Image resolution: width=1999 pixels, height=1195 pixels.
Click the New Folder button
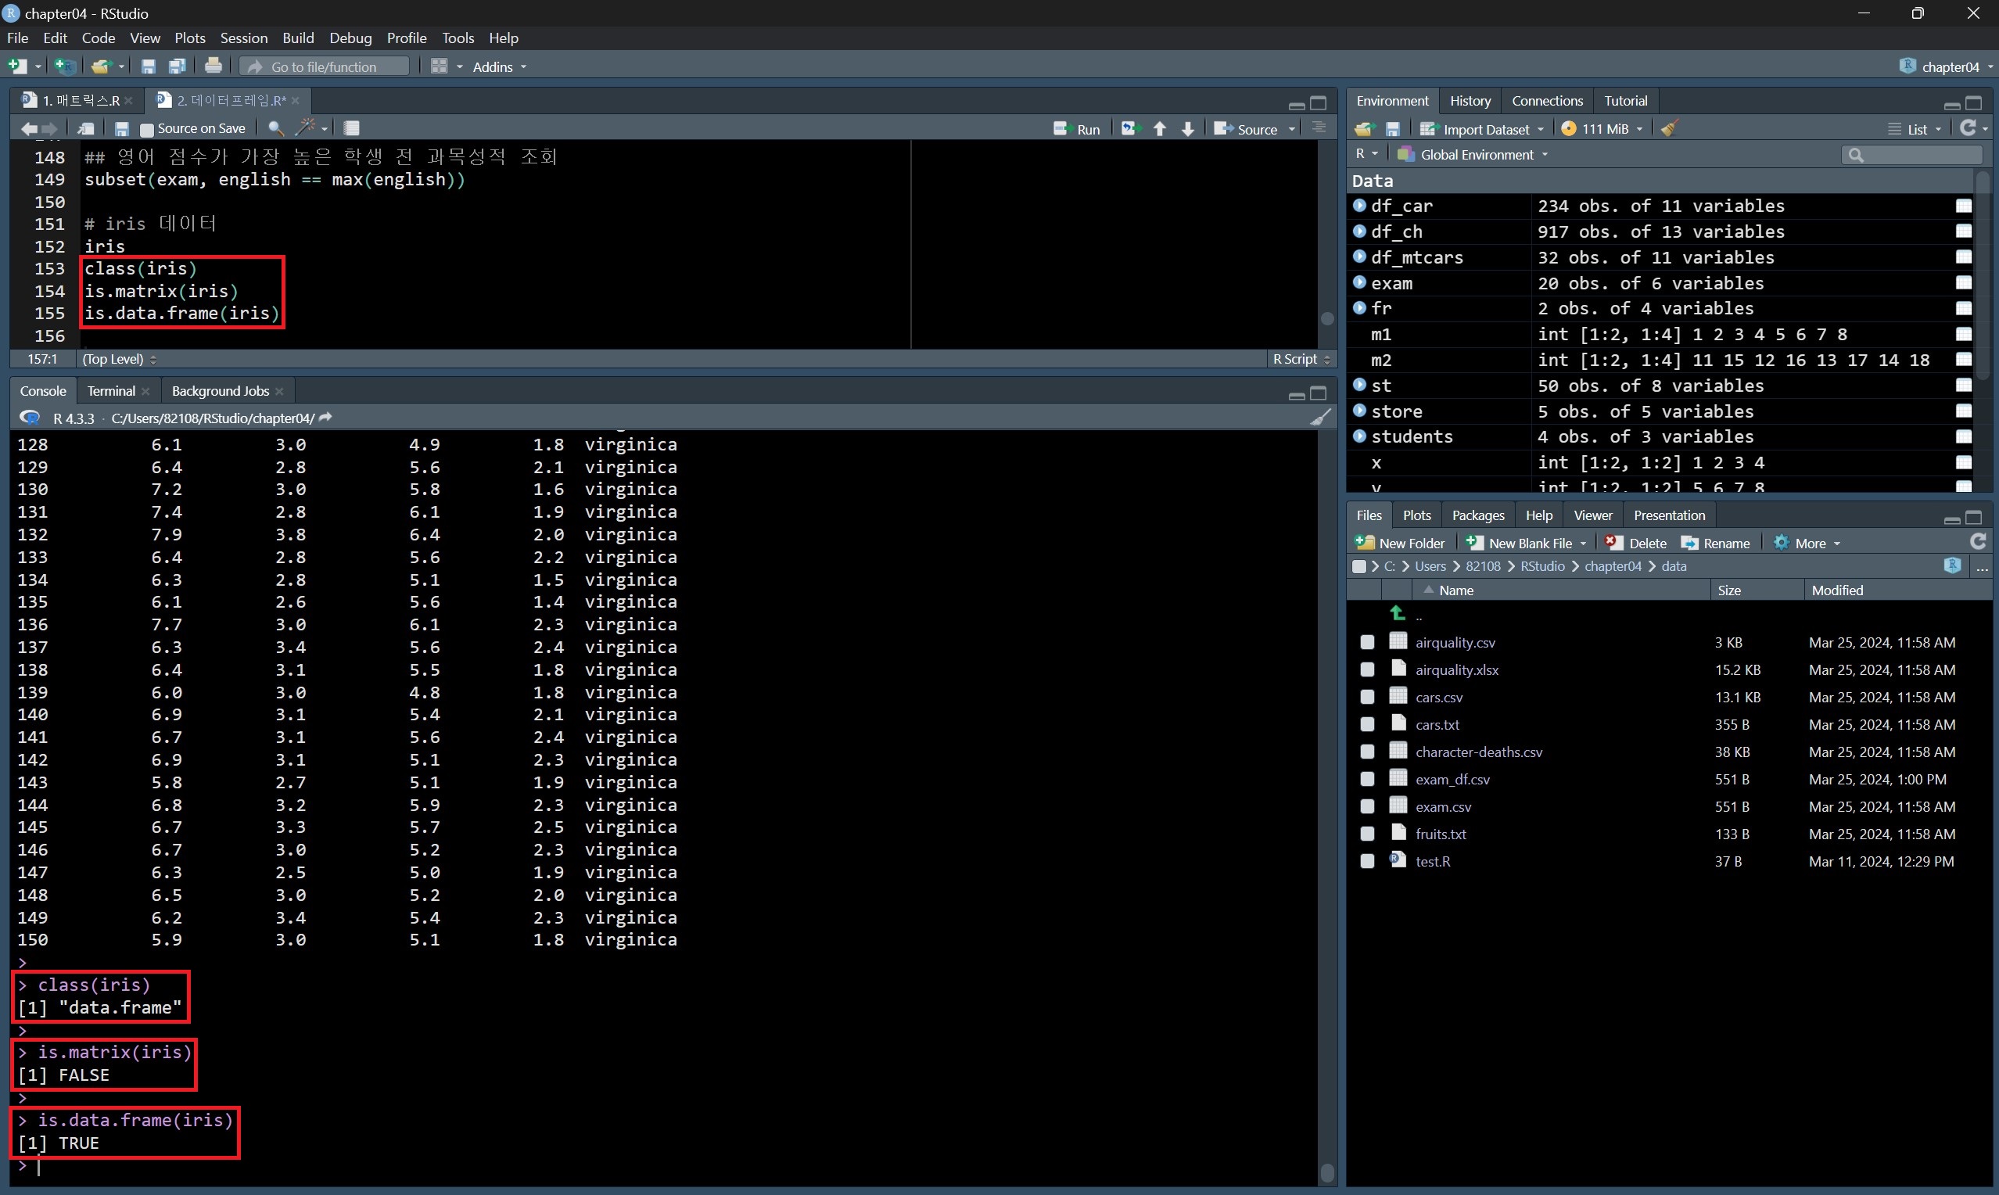coord(1400,544)
